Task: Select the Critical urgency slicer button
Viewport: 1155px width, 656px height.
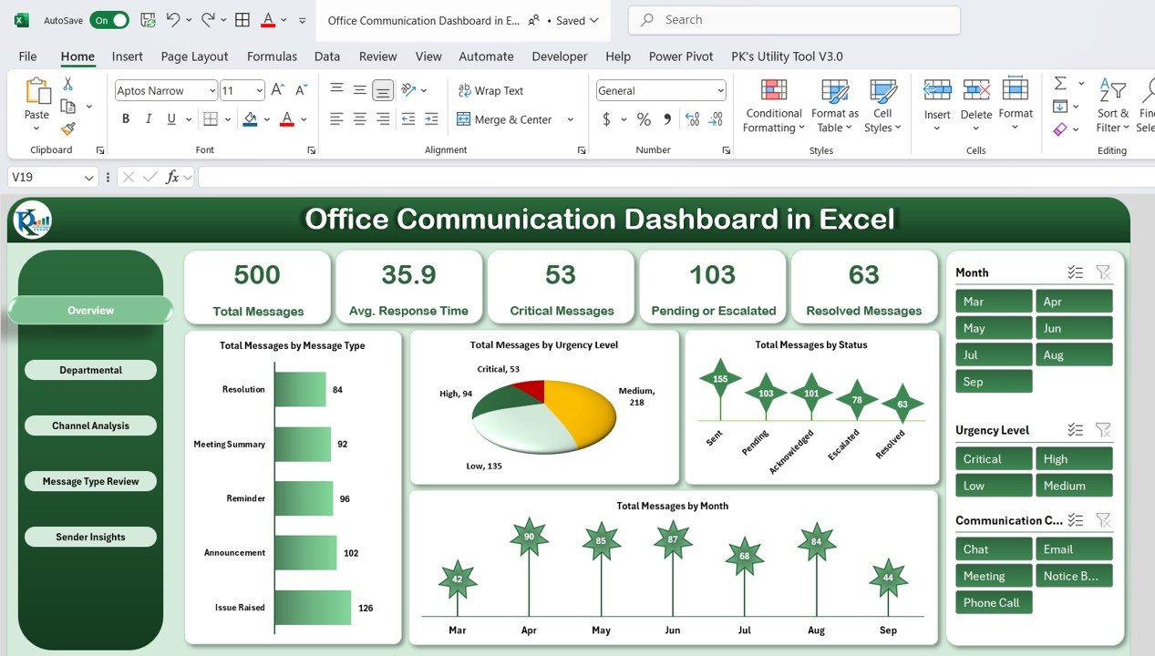Action: pos(993,459)
